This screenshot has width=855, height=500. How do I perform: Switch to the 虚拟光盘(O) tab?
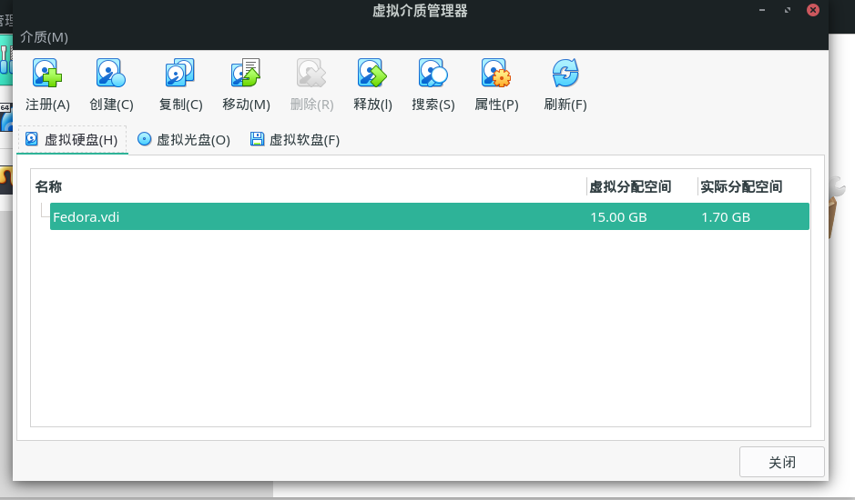click(184, 140)
